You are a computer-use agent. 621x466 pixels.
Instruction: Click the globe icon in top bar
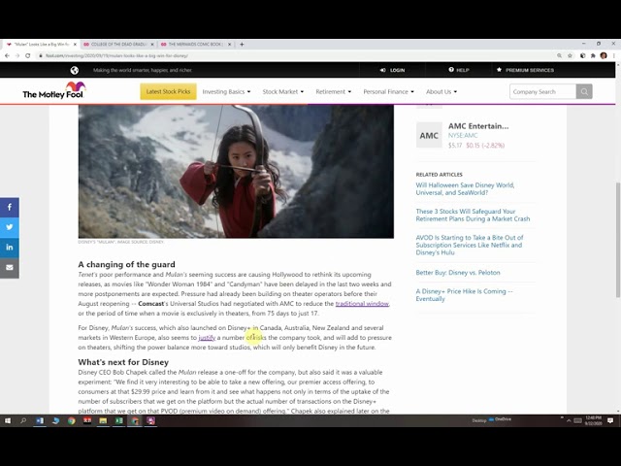click(74, 70)
